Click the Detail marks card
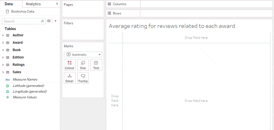This screenshot has width=274, height=130. [70, 78]
